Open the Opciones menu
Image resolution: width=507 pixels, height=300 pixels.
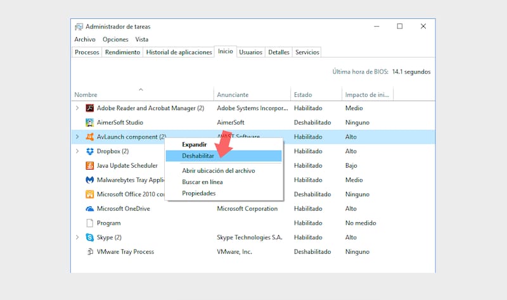click(115, 39)
